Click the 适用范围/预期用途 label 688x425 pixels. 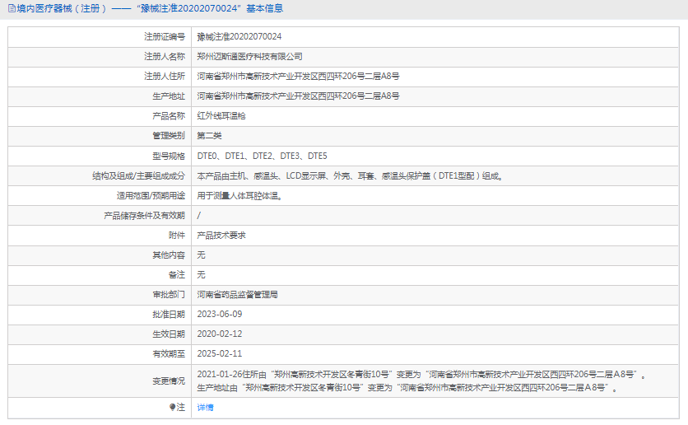[151, 195]
